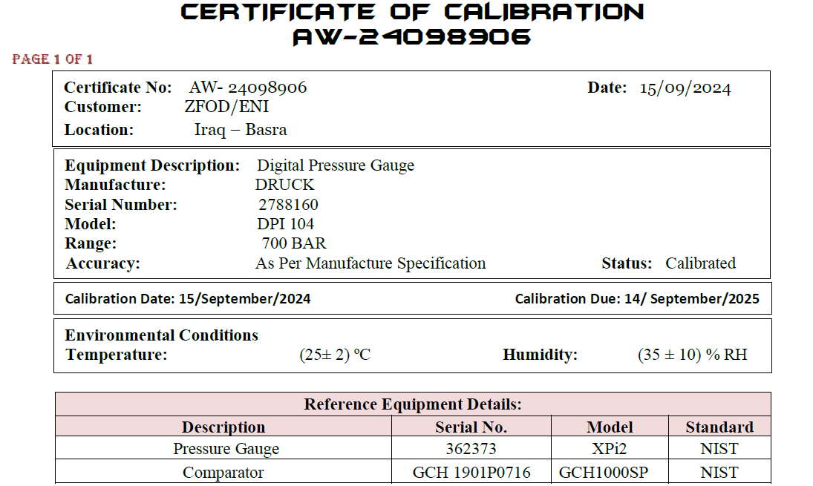Viewport: 813px width, 486px height.
Task: Select 'NIST' in the Pressure Gauge row
Action: 719,449
